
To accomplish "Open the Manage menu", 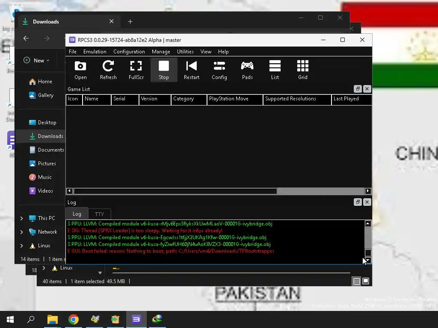I will click(161, 52).
